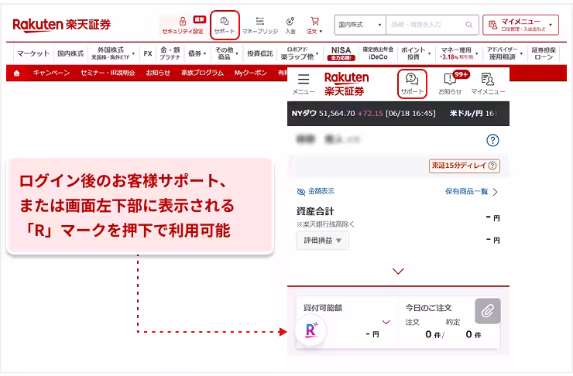Image resolution: width=573 pixels, height=376 pixels.
Task: Open セミナー・IR説明会 in the red bar
Action: 108,73
